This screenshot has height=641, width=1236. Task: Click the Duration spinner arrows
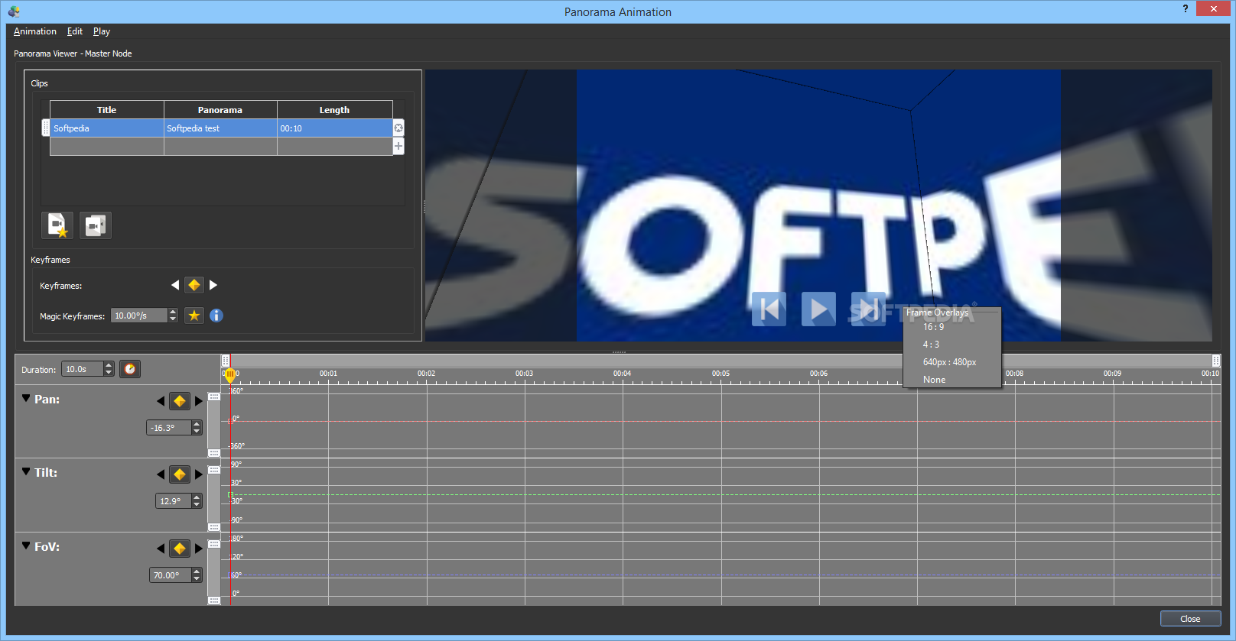pyautogui.click(x=109, y=369)
